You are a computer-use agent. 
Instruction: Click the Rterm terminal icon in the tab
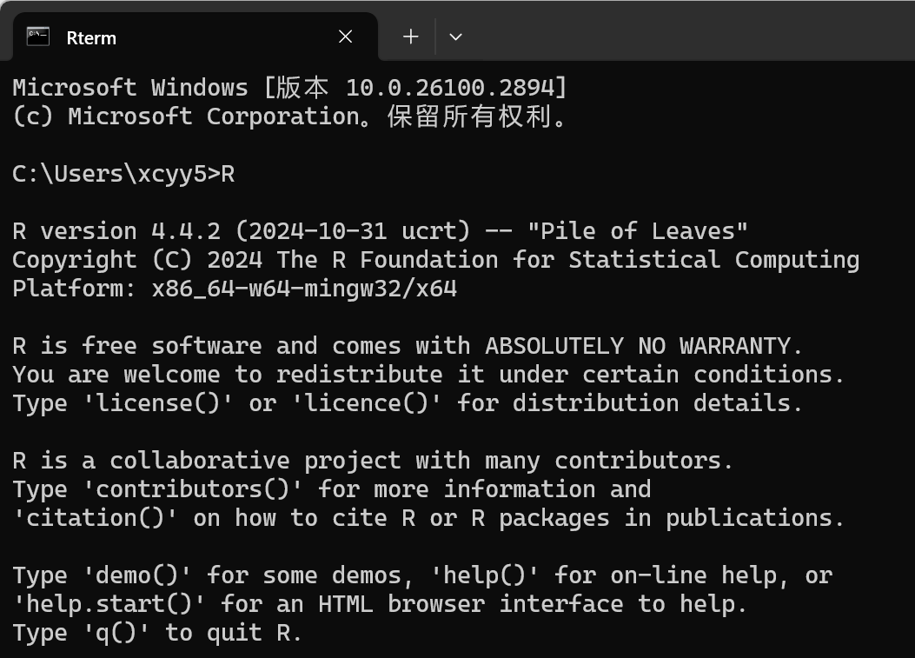point(37,37)
